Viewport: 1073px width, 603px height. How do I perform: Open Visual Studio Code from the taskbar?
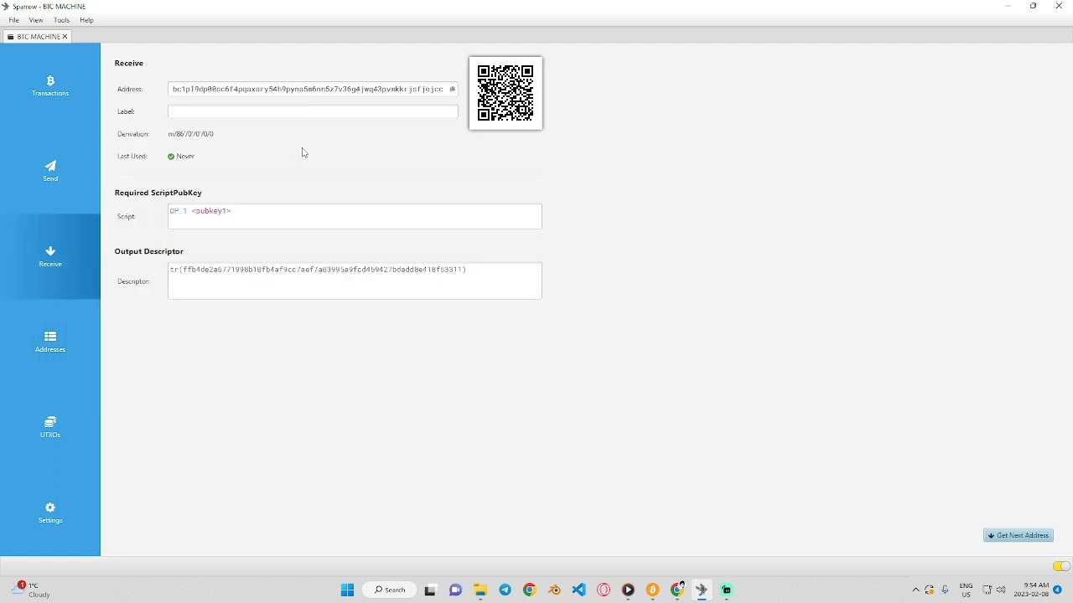[579, 590]
